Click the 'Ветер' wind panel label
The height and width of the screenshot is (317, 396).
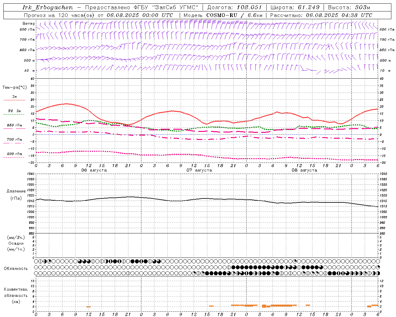tap(29, 24)
